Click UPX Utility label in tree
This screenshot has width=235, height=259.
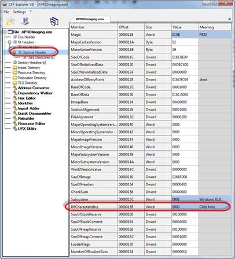(x=27, y=129)
